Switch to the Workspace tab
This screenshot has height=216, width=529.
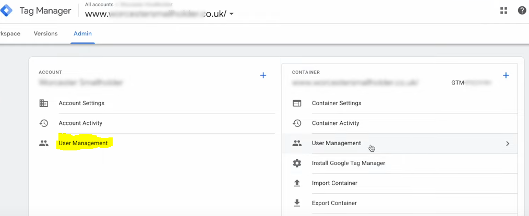pyautogui.click(x=10, y=34)
